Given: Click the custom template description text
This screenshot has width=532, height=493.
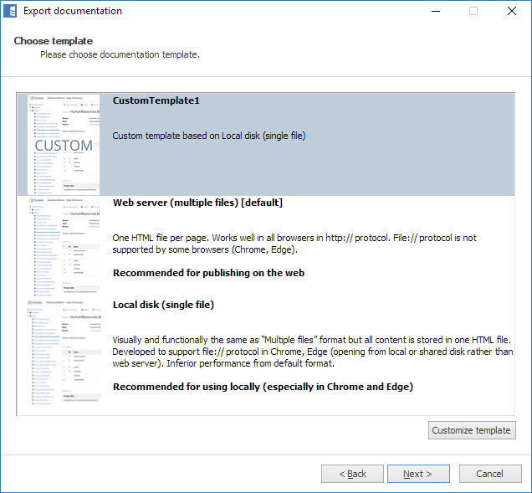Looking at the screenshot, I should click(x=209, y=135).
